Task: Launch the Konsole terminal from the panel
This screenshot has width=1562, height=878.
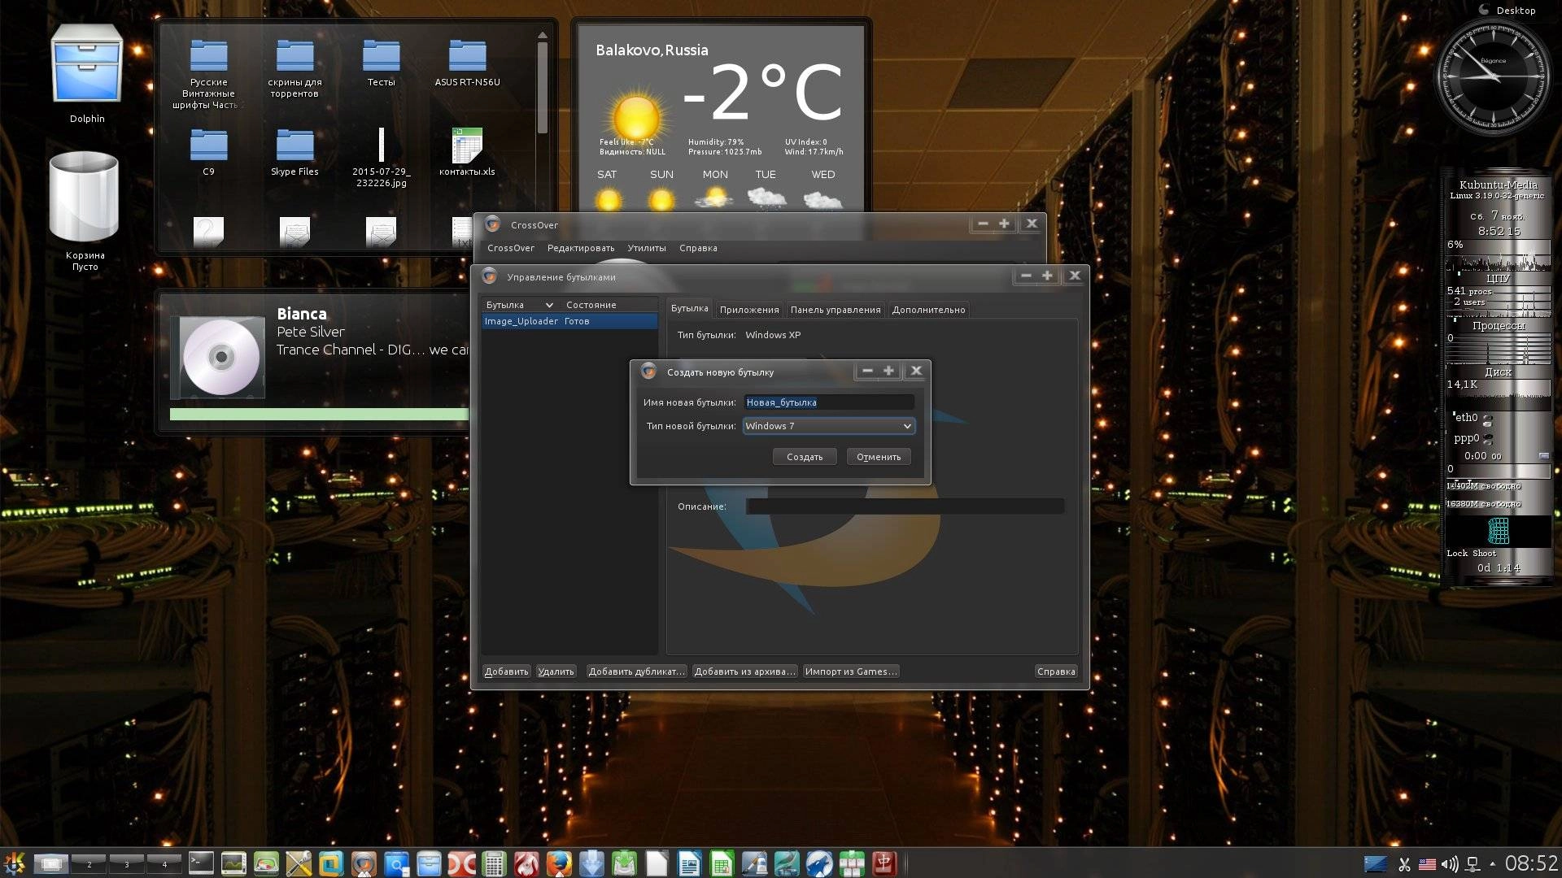Action: (x=201, y=863)
